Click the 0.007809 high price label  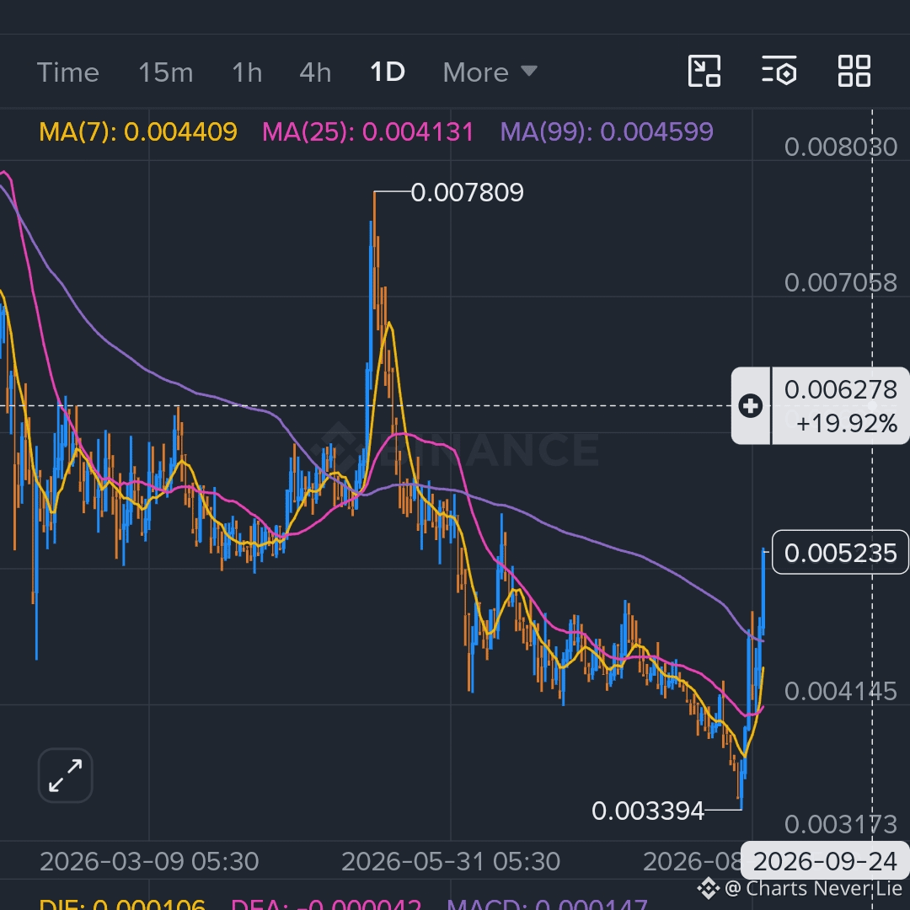467,193
